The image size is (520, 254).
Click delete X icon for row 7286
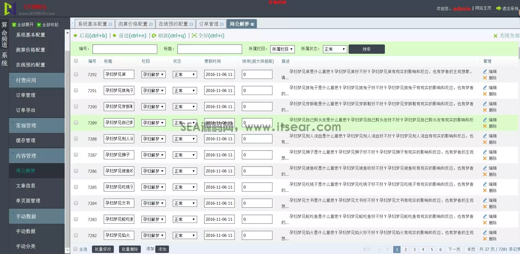click(x=485, y=174)
